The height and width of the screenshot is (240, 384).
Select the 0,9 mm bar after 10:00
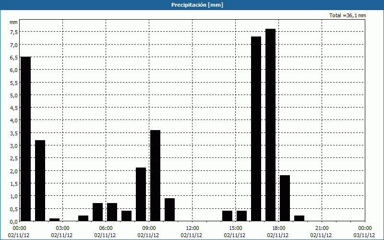click(x=170, y=210)
